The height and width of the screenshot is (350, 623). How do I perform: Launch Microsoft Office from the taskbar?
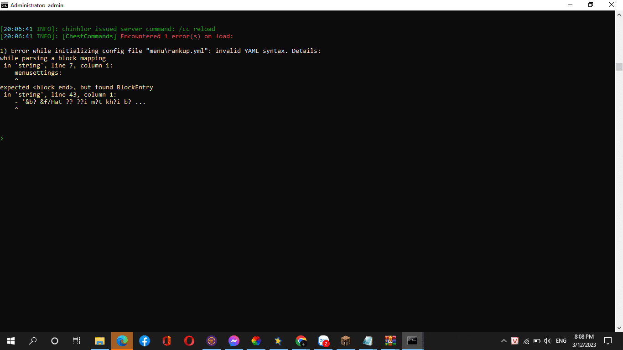(166, 341)
